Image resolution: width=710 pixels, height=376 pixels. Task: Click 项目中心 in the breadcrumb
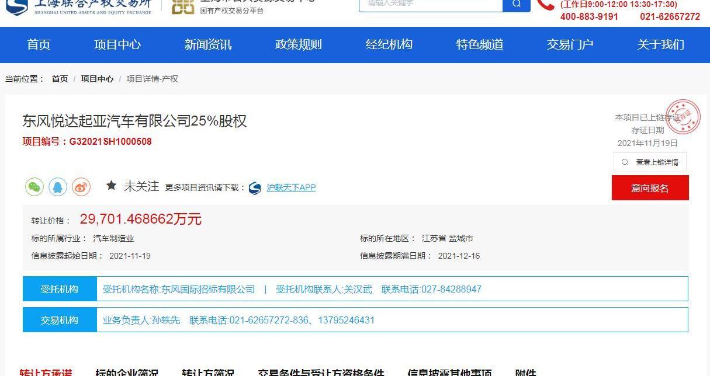(x=97, y=79)
